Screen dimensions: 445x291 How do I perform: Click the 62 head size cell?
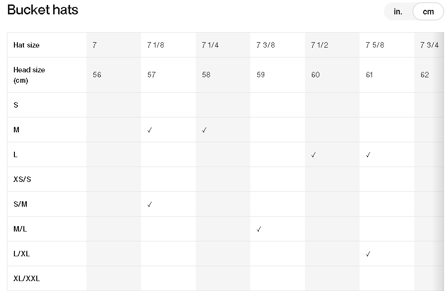425,75
